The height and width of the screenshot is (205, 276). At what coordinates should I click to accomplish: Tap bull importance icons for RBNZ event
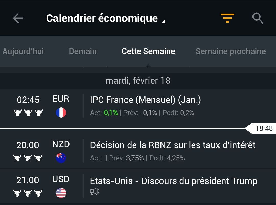tap(28, 158)
